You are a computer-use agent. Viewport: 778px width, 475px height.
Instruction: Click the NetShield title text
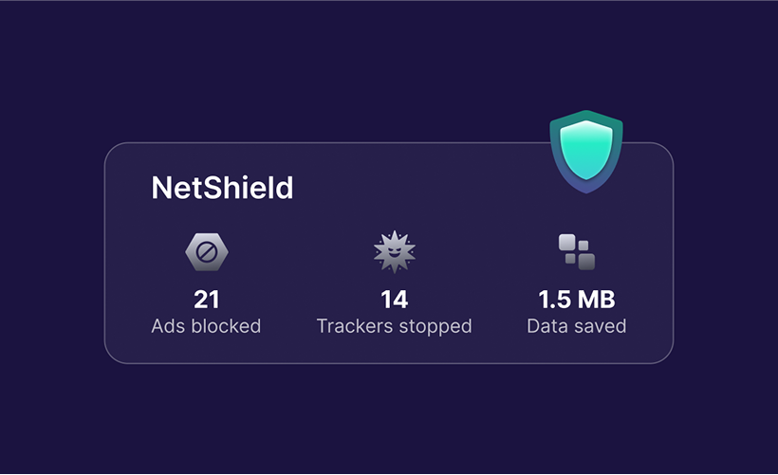pos(222,188)
